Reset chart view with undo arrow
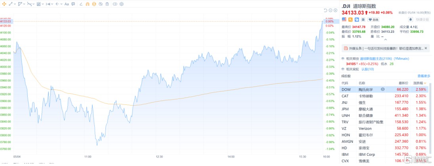This screenshot has height=166, width=434. (x=325, y=10)
